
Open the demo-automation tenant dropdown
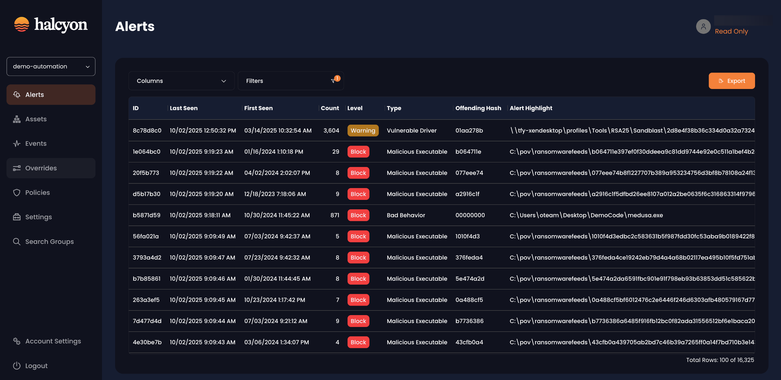(51, 66)
